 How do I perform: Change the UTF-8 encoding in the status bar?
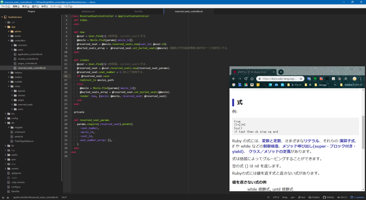276,197
